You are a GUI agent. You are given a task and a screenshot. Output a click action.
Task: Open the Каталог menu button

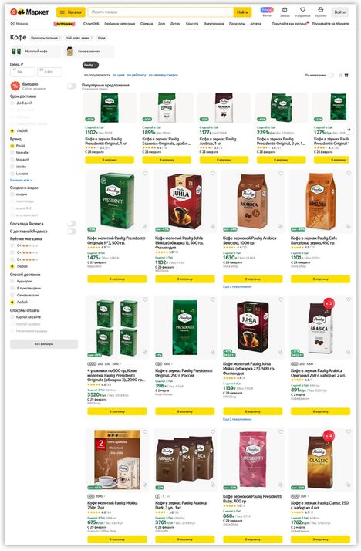71,12
